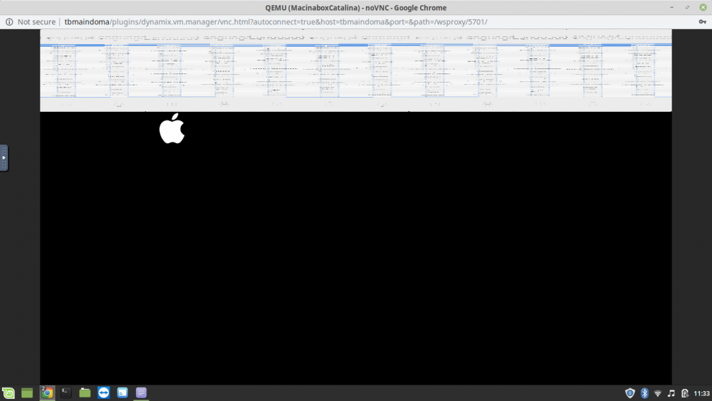This screenshot has width=712, height=401.
Task: Open TeamViewer from the taskbar
Action: pyautogui.click(x=103, y=393)
